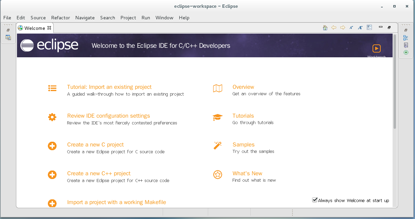Click 'A guided walk-through how to import' text
Image resolution: width=415 pixels, height=219 pixels.
click(x=125, y=94)
